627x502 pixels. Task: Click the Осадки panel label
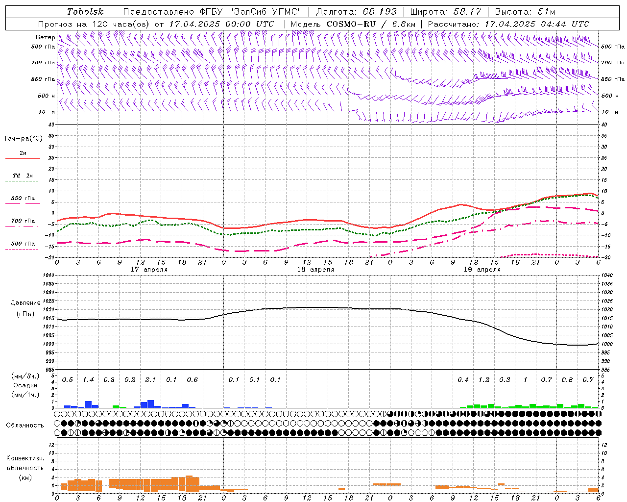pyautogui.click(x=25, y=385)
